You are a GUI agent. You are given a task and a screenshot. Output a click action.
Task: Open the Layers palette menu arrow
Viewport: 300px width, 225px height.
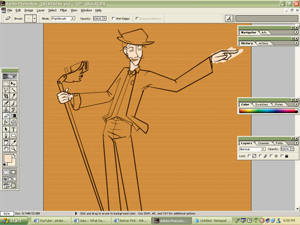pyautogui.click(x=296, y=143)
